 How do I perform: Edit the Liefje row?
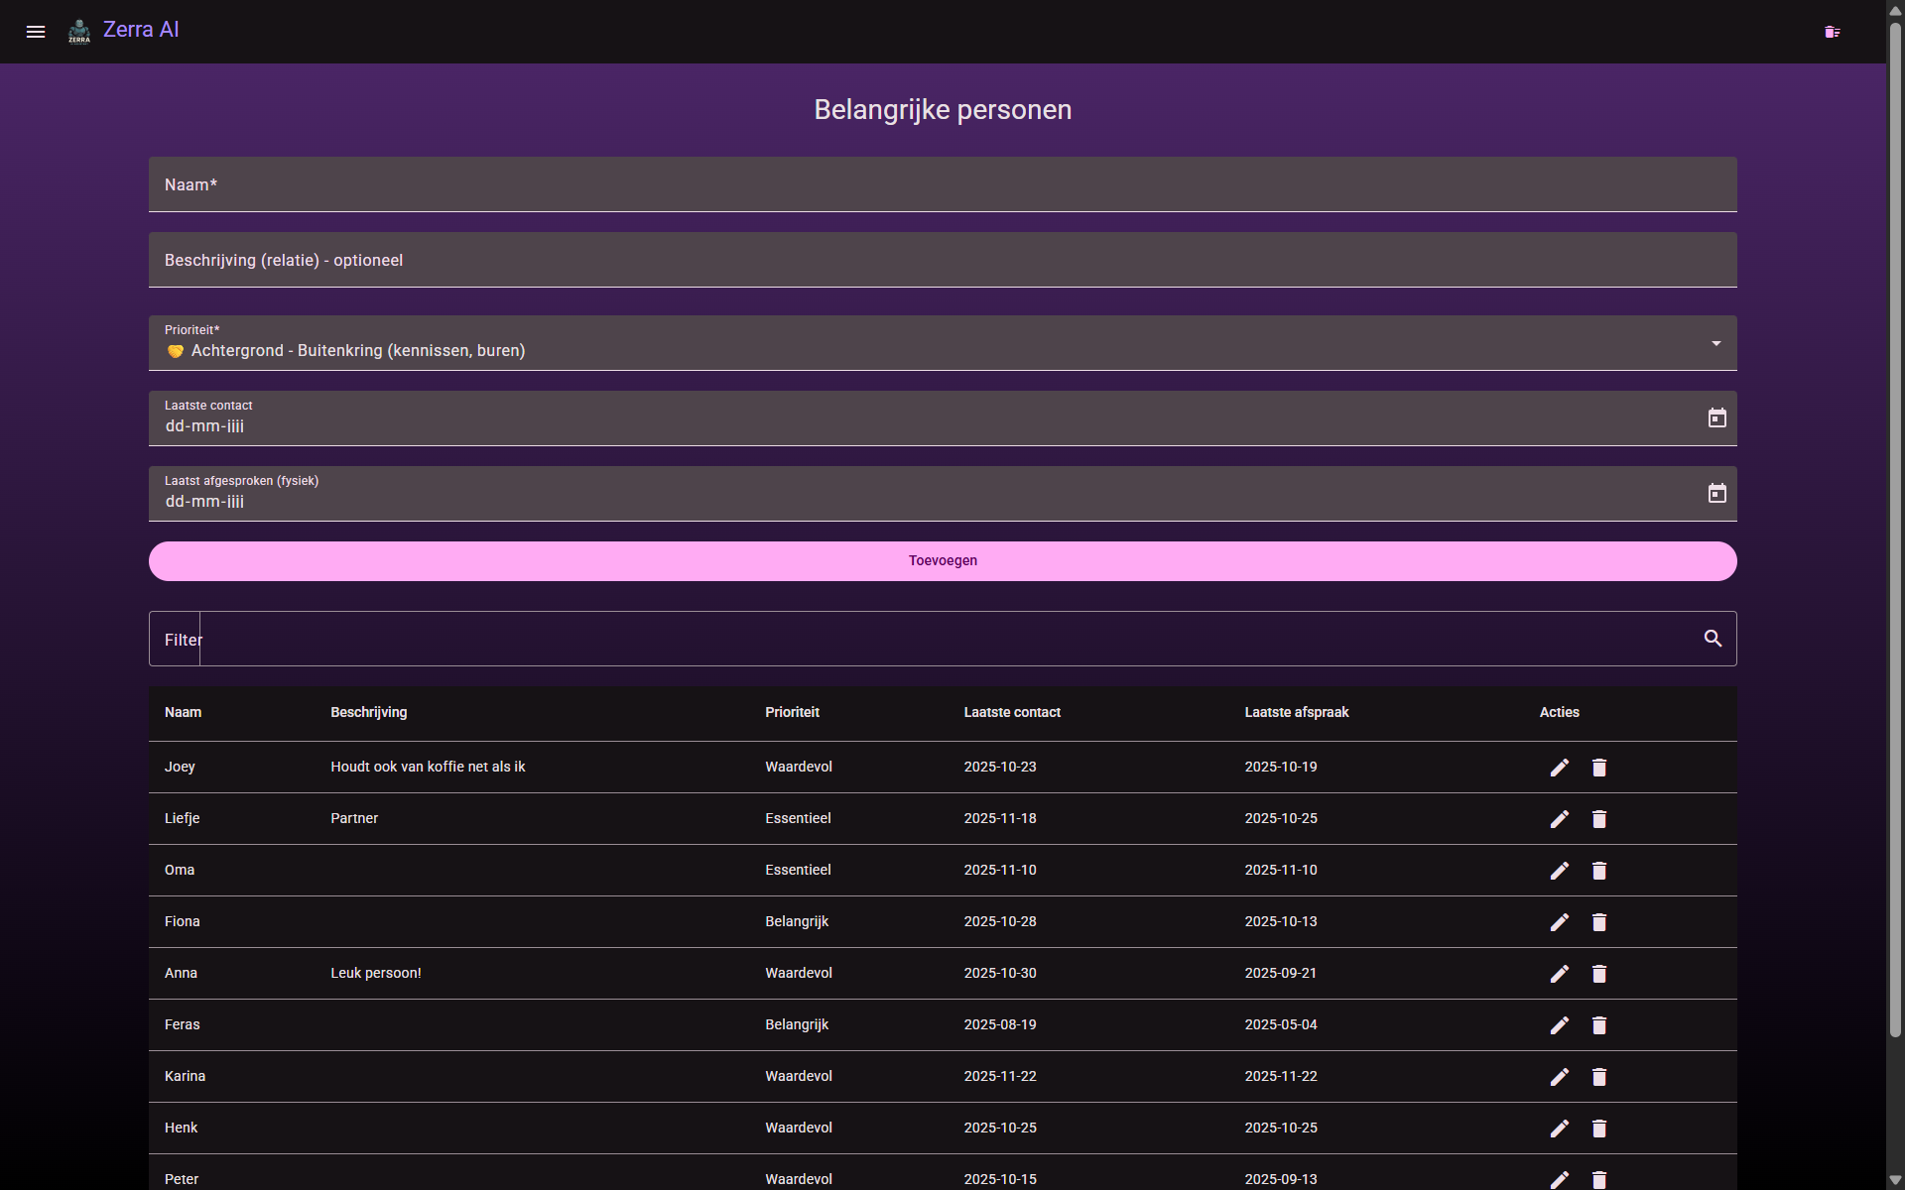1560,819
